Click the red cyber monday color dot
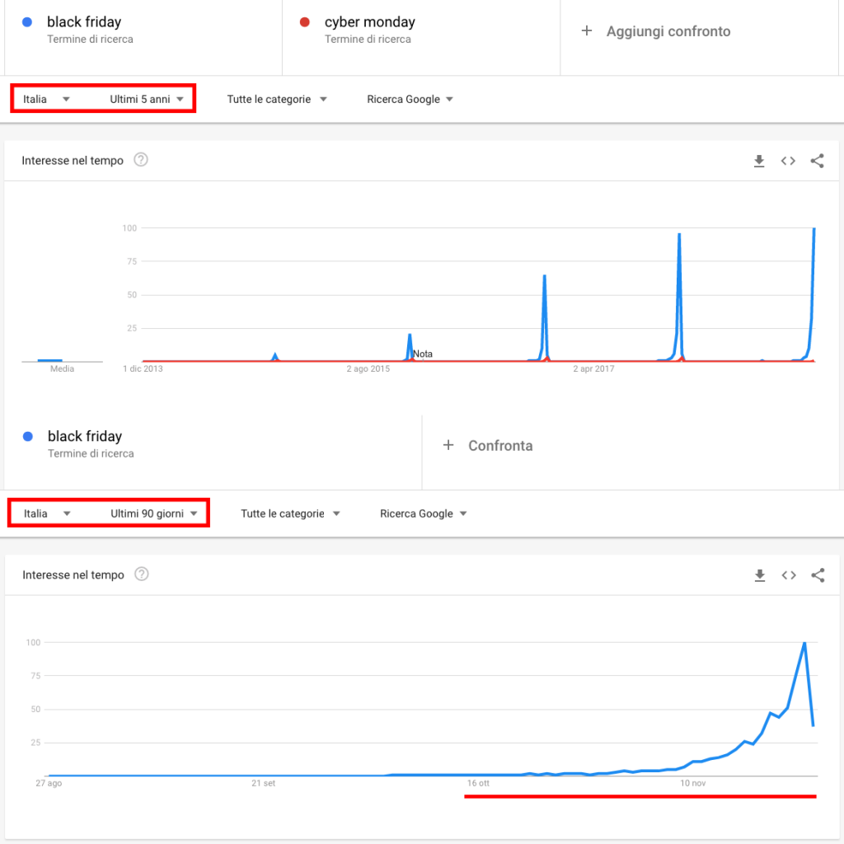This screenshot has width=844, height=844. pos(305,22)
